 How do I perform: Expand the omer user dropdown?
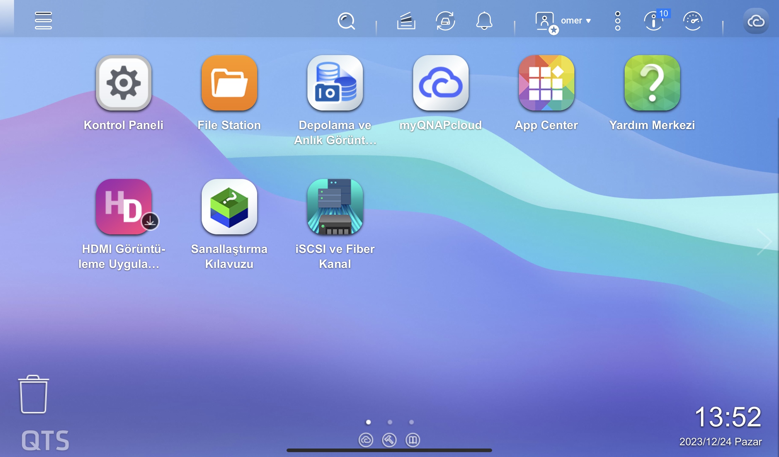point(576,21)
